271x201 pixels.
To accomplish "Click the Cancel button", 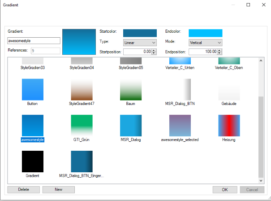I will tap(252, 190).
